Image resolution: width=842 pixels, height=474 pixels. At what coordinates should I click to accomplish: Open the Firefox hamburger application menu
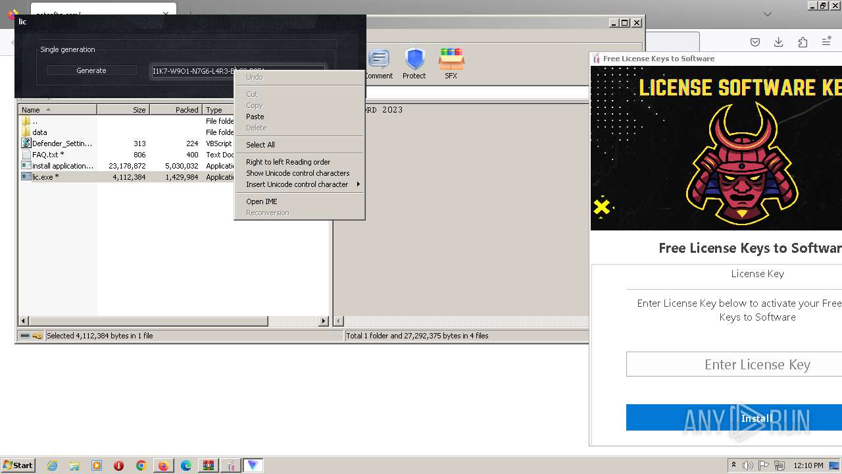(x=826, y=42)
